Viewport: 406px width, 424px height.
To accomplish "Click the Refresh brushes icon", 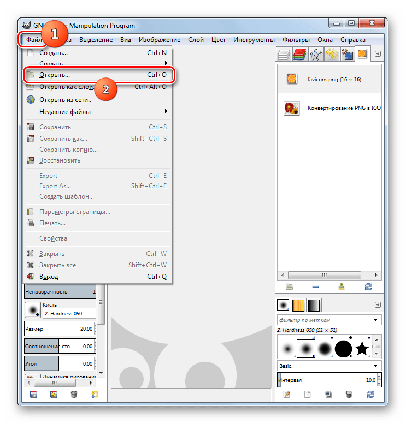I will point(370,394).
